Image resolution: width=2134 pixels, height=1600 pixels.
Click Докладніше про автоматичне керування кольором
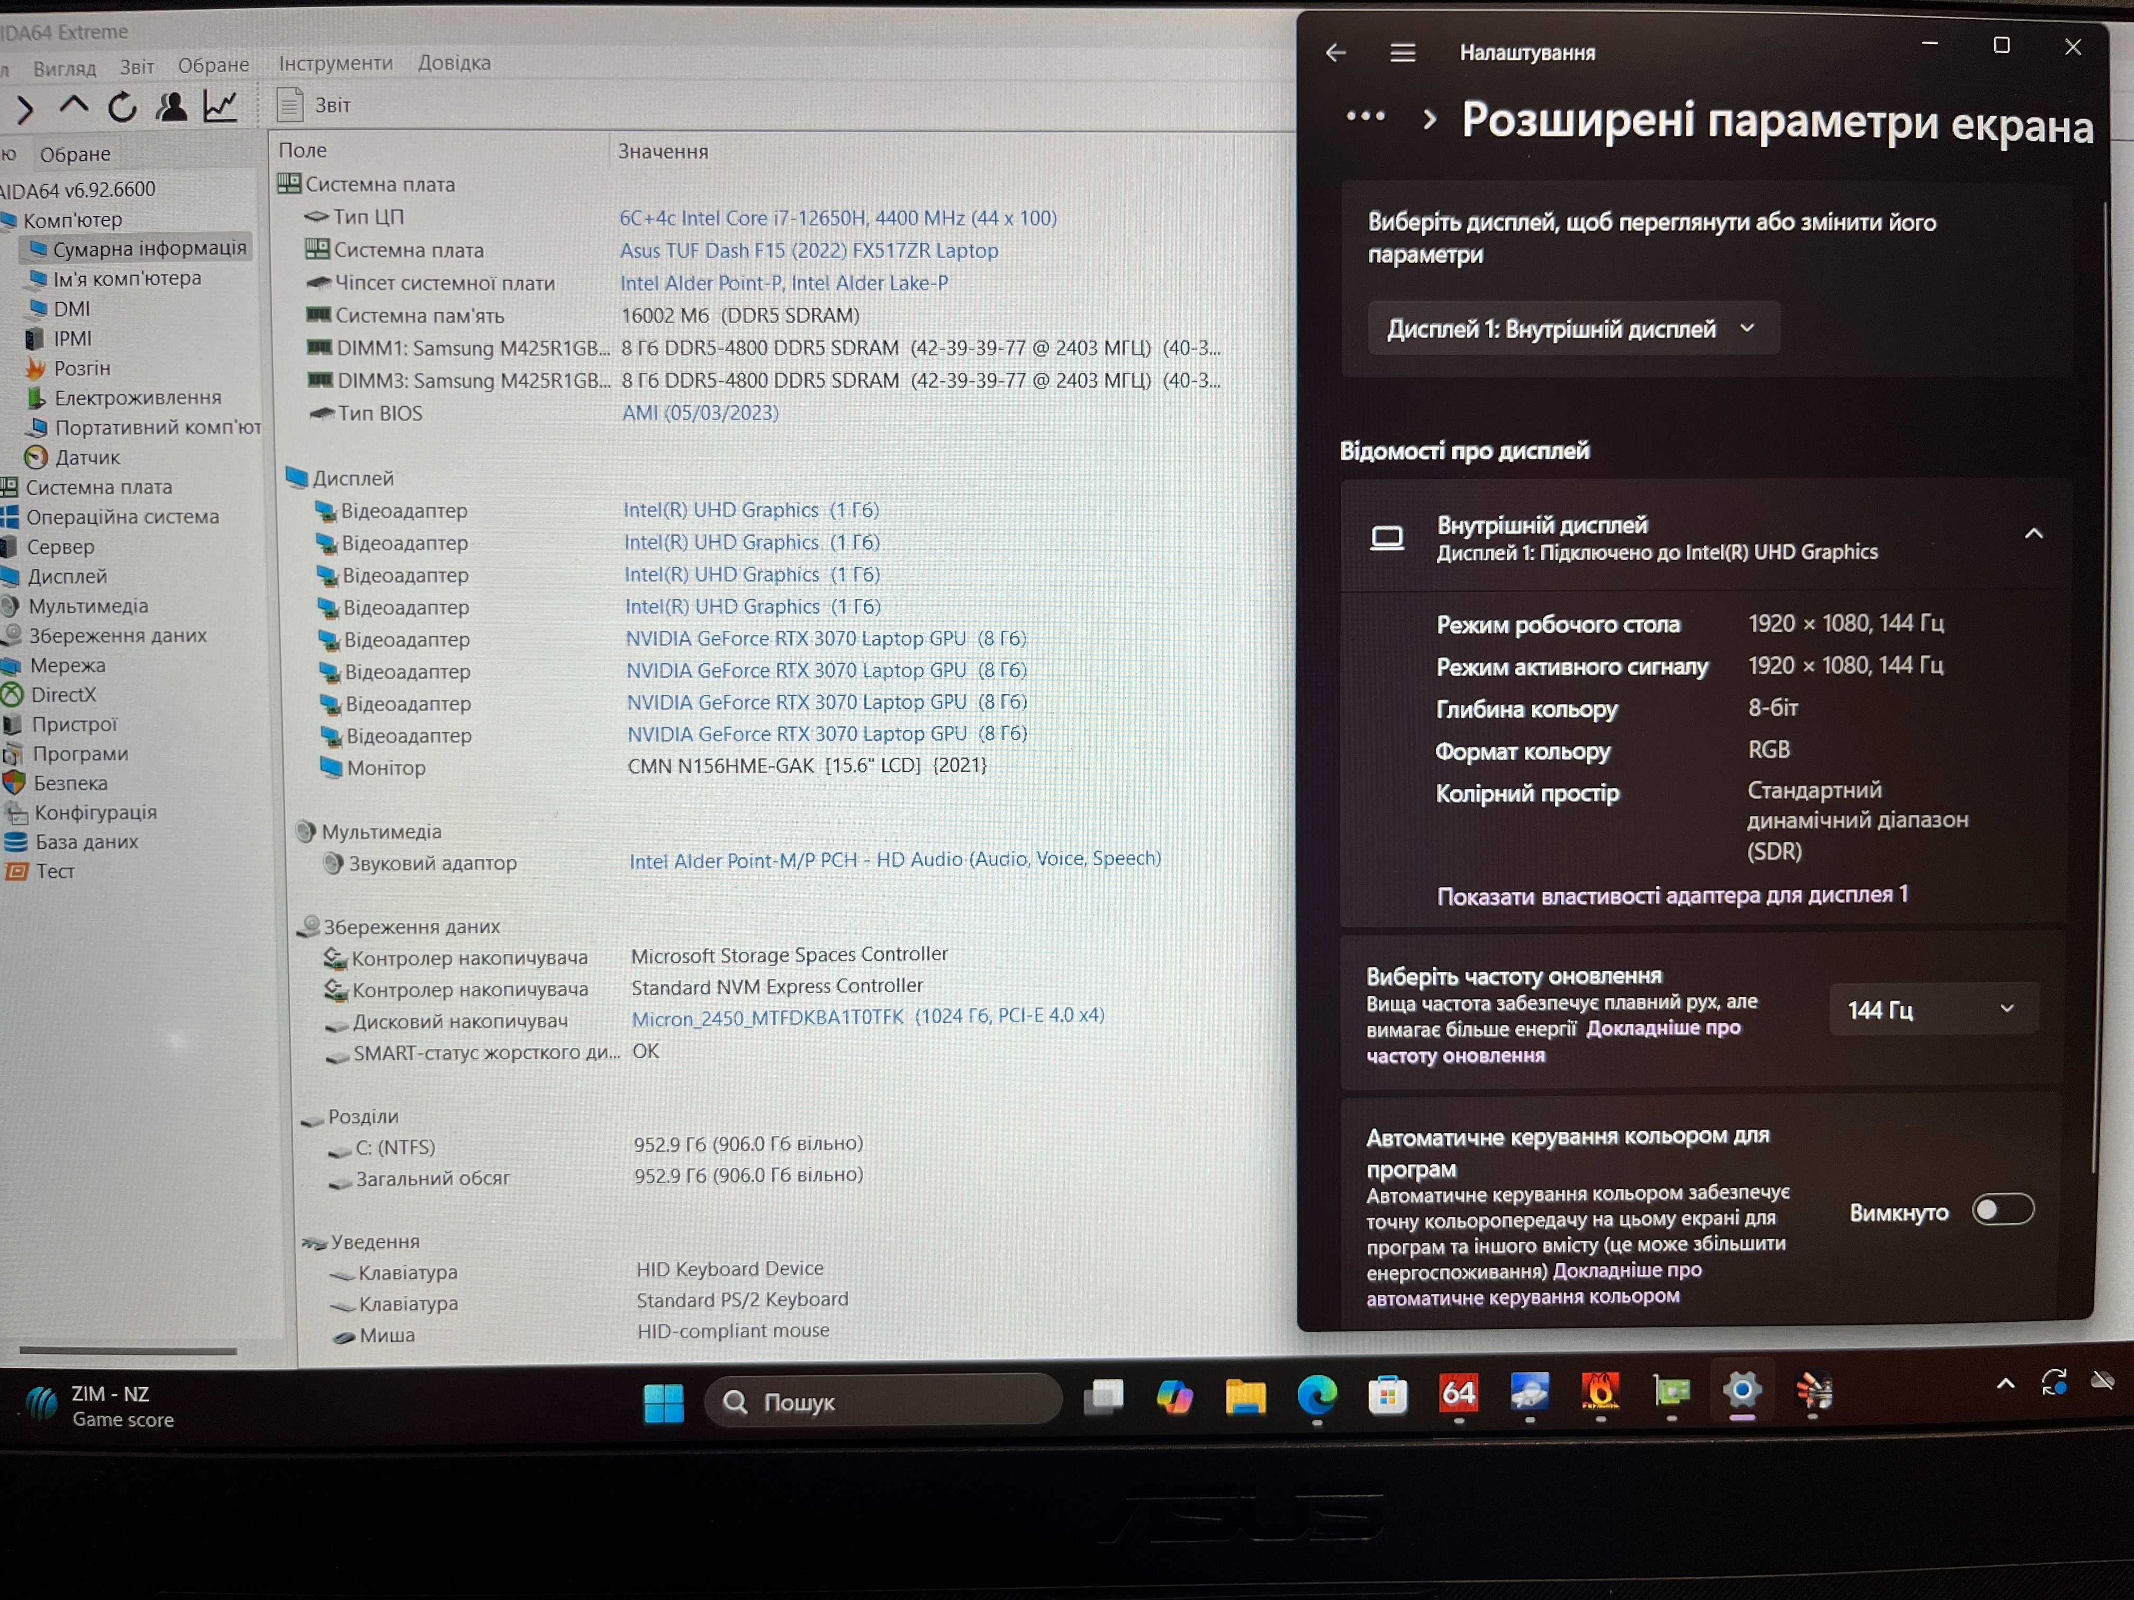click(1534, 1284)
